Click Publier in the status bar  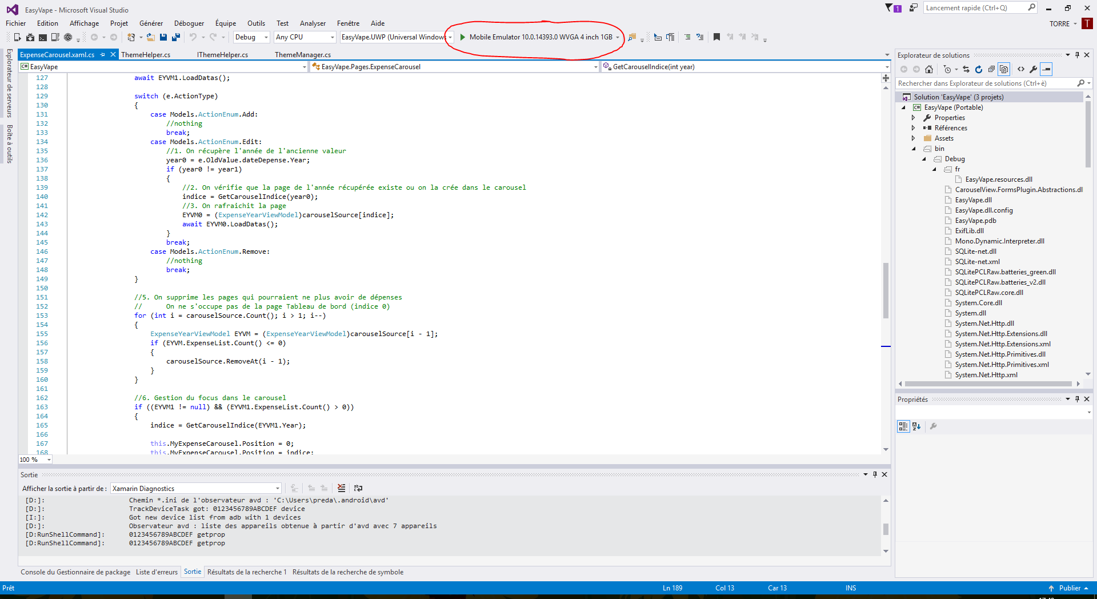[x=1069, y=588]
